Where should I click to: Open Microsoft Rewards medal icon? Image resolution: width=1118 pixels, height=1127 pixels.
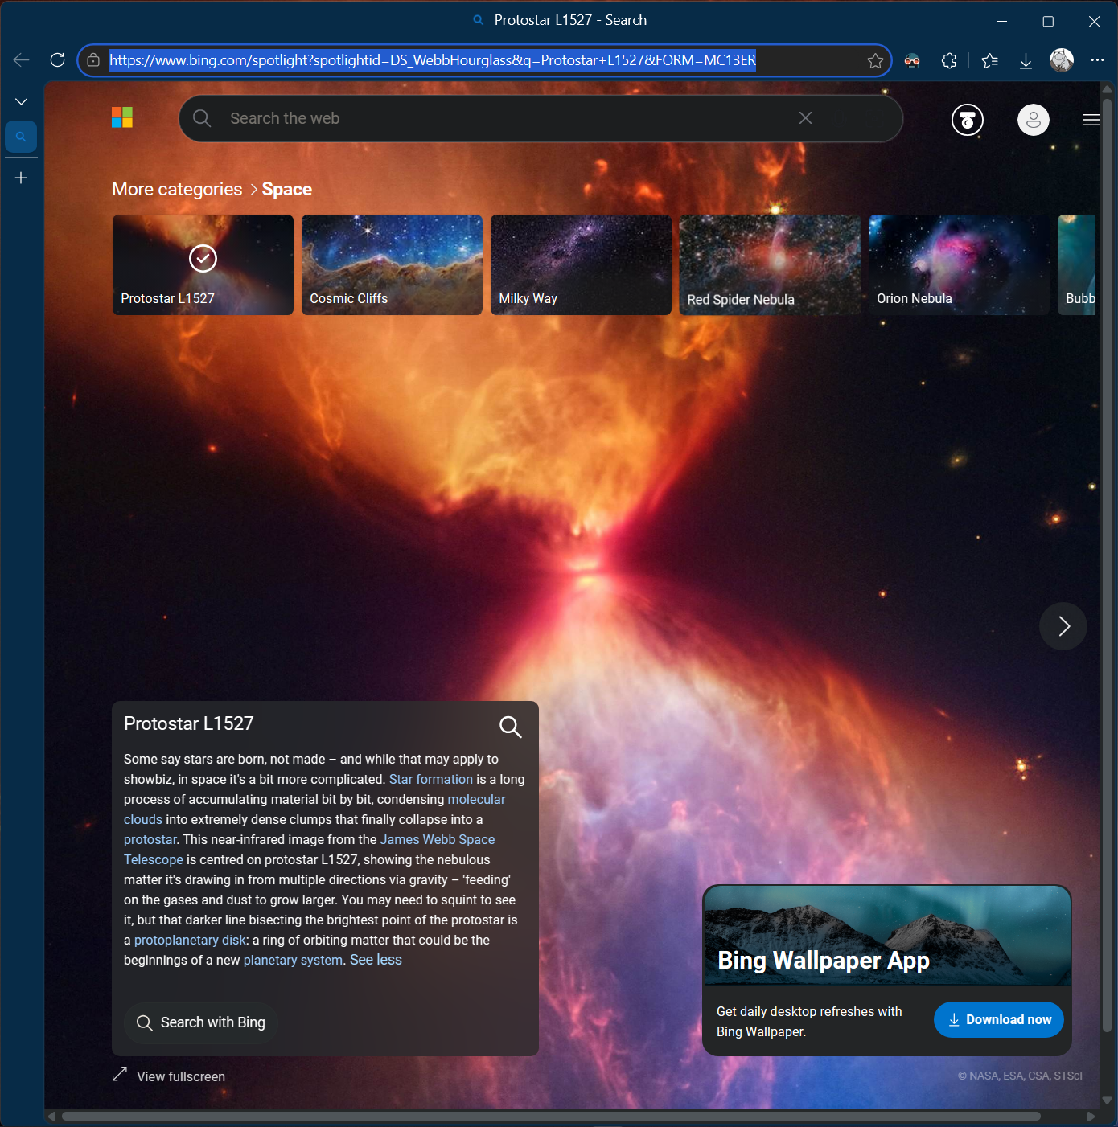(968, 120)
